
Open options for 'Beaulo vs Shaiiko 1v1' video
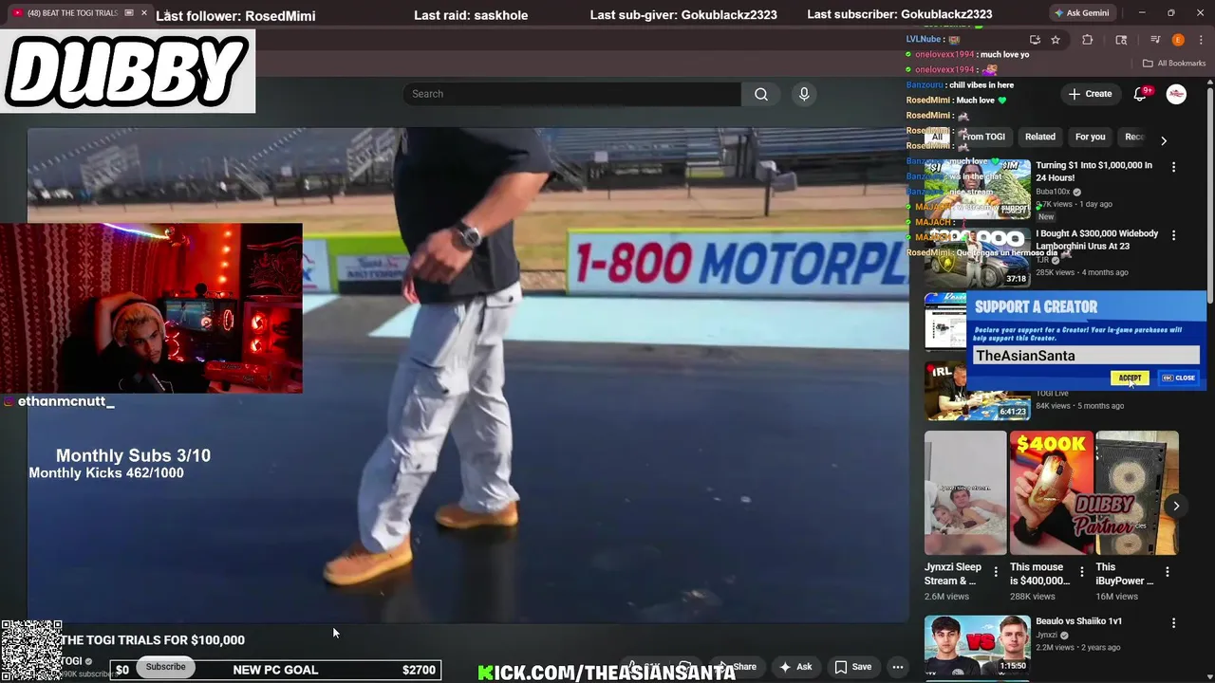[x=1173, y=623]
